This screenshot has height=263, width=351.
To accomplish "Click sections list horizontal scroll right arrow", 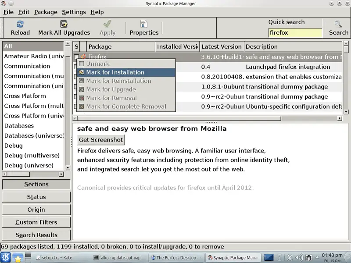I will click(61, 174).
